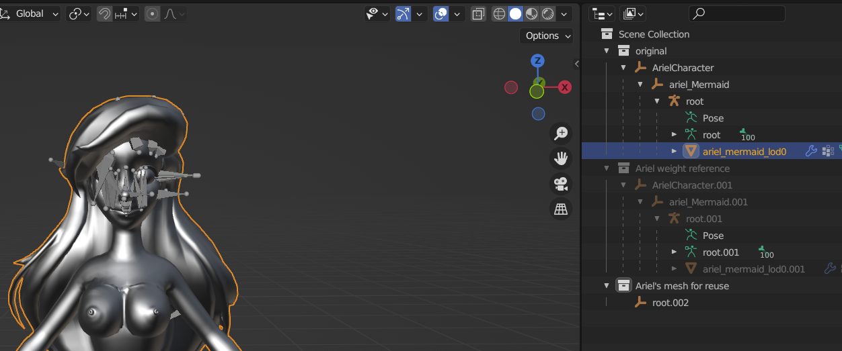The image size is (842, 351).
Task: Click the ariel_mermaid_lod0 mesh triangle icon
Action: tap(691, 151)
